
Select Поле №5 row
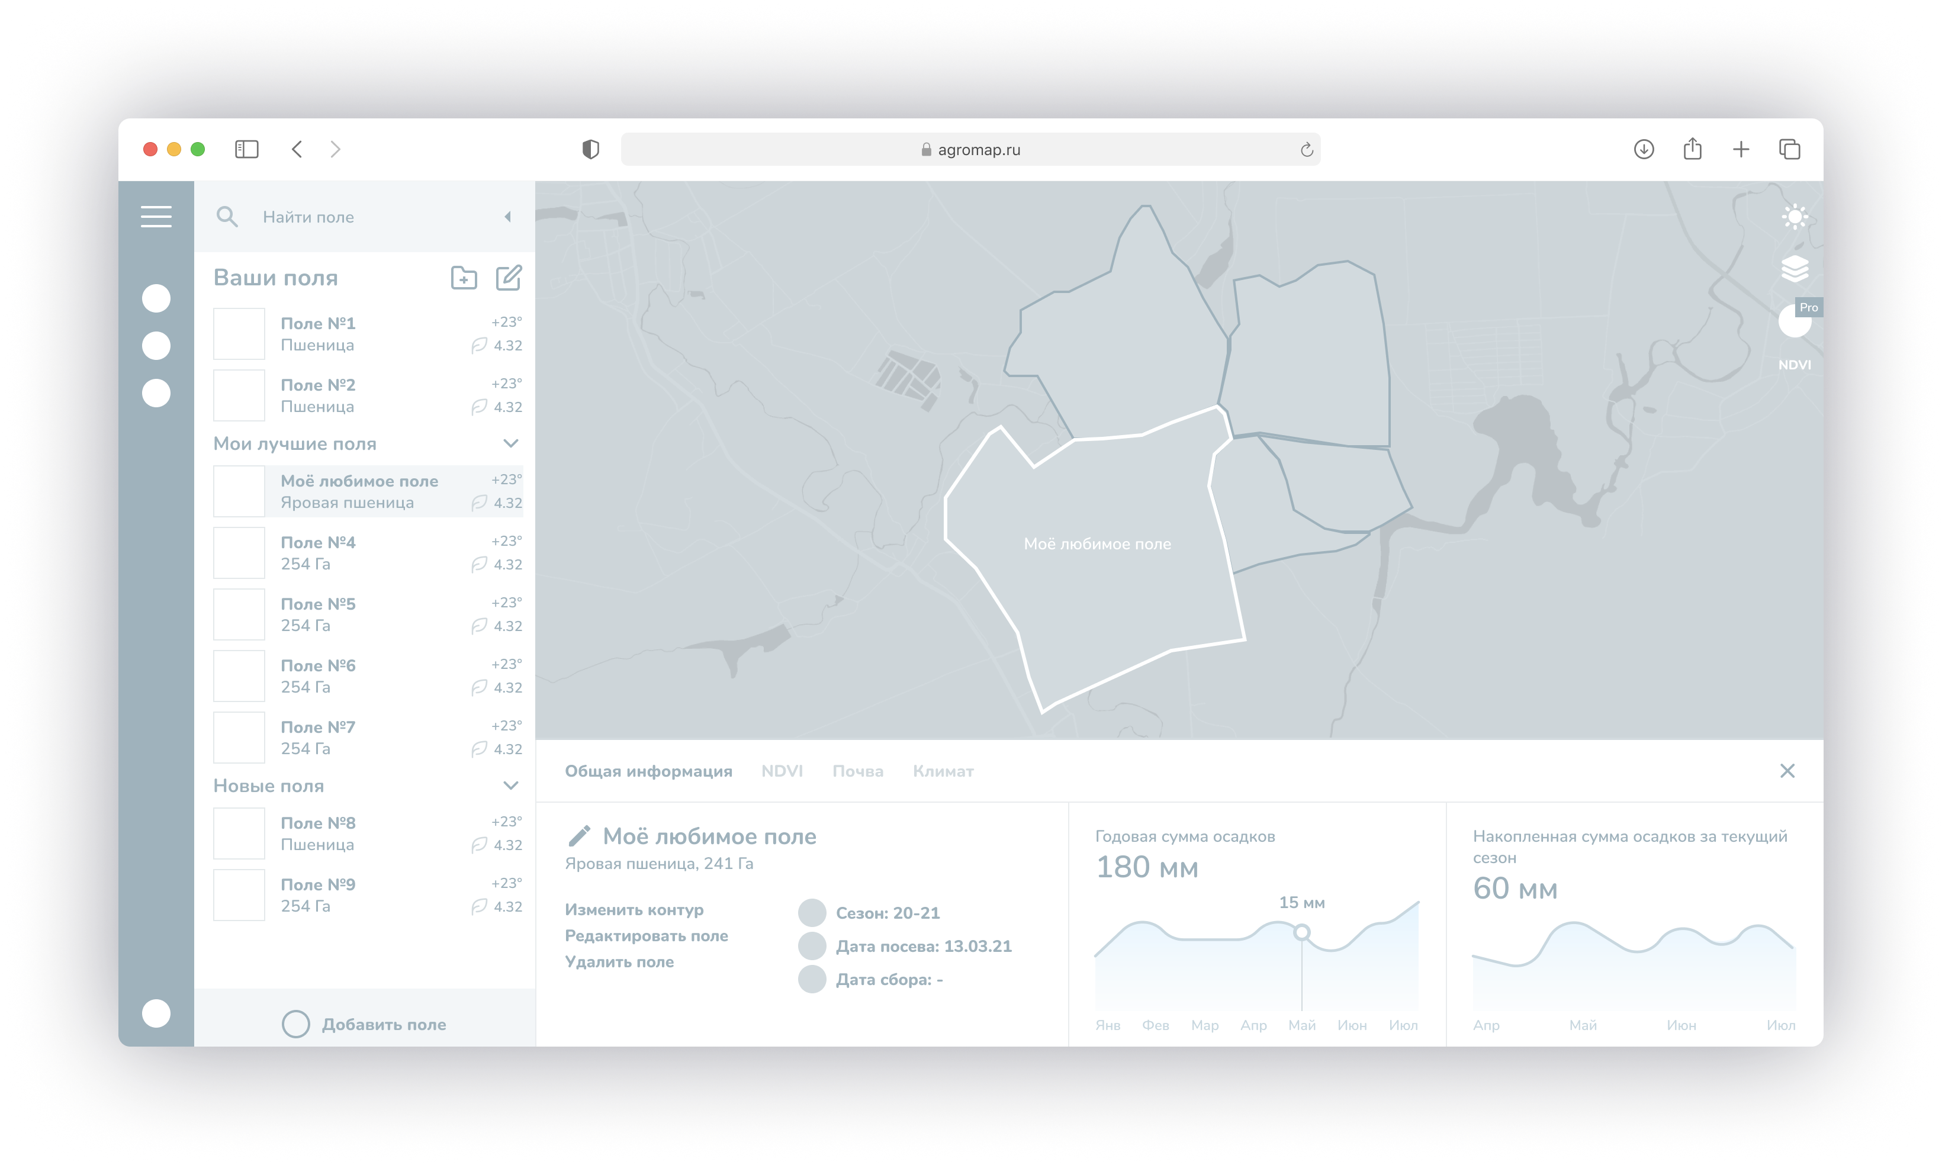click(x=368, y=614)
